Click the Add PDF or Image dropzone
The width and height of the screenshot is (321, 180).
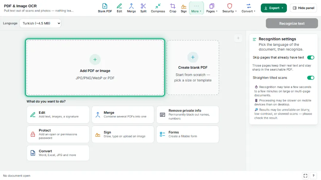(x=95, y=68)
